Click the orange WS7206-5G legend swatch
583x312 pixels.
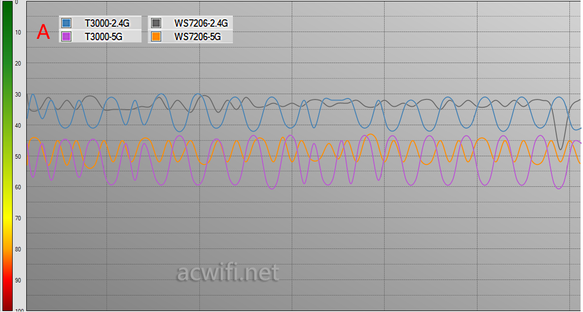[156, 36]
